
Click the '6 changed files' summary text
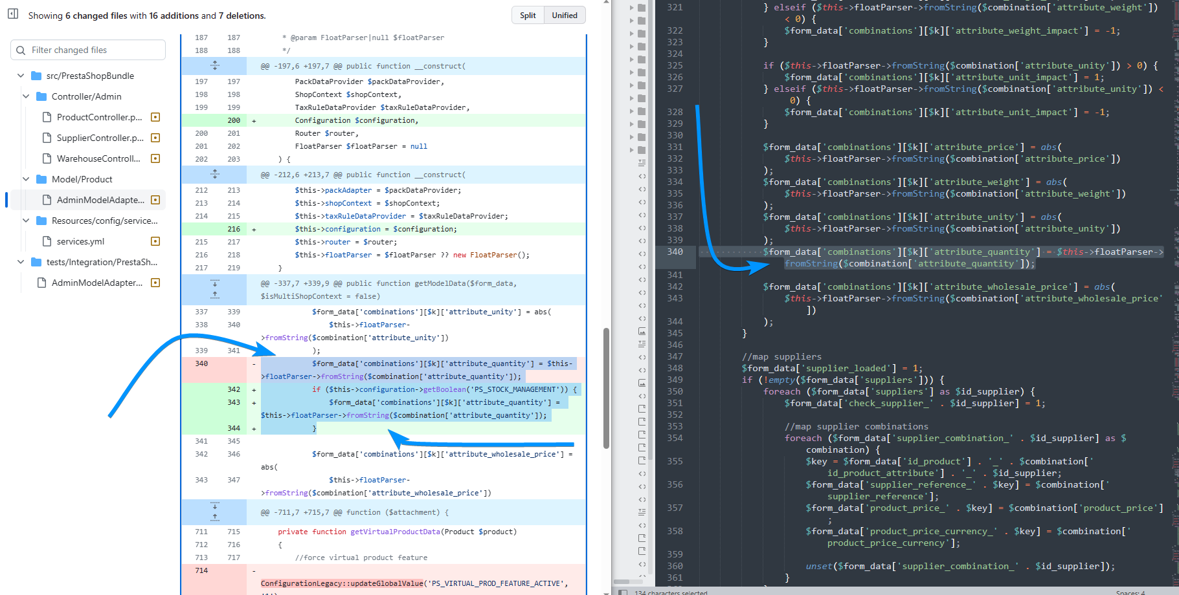point(96,16)
